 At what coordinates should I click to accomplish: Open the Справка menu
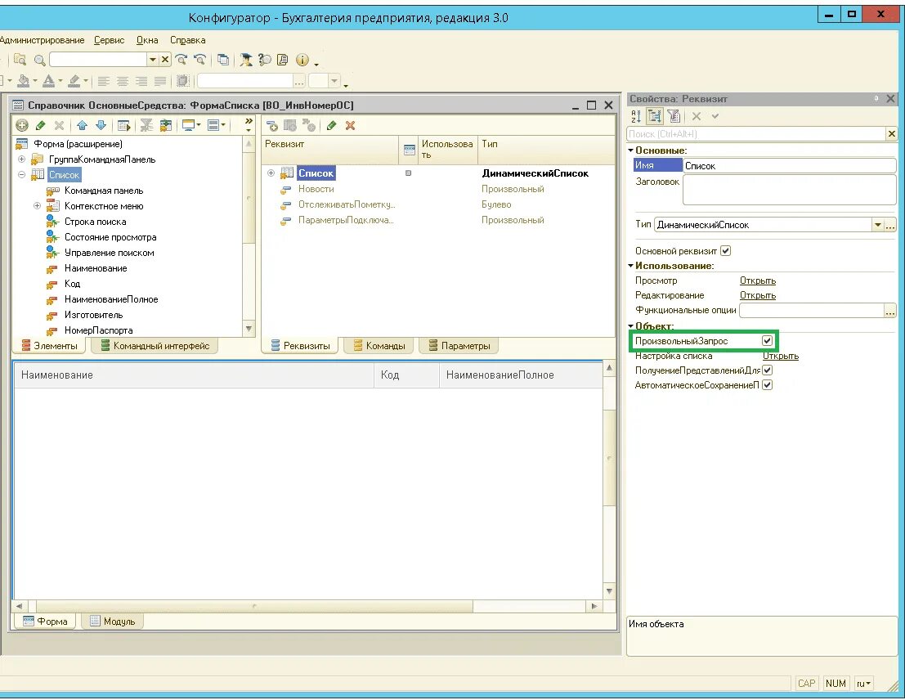(x=187, y=40)
